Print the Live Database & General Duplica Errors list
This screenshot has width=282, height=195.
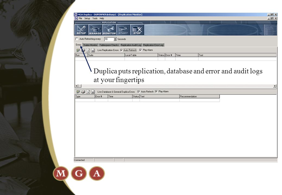[83, 92]
